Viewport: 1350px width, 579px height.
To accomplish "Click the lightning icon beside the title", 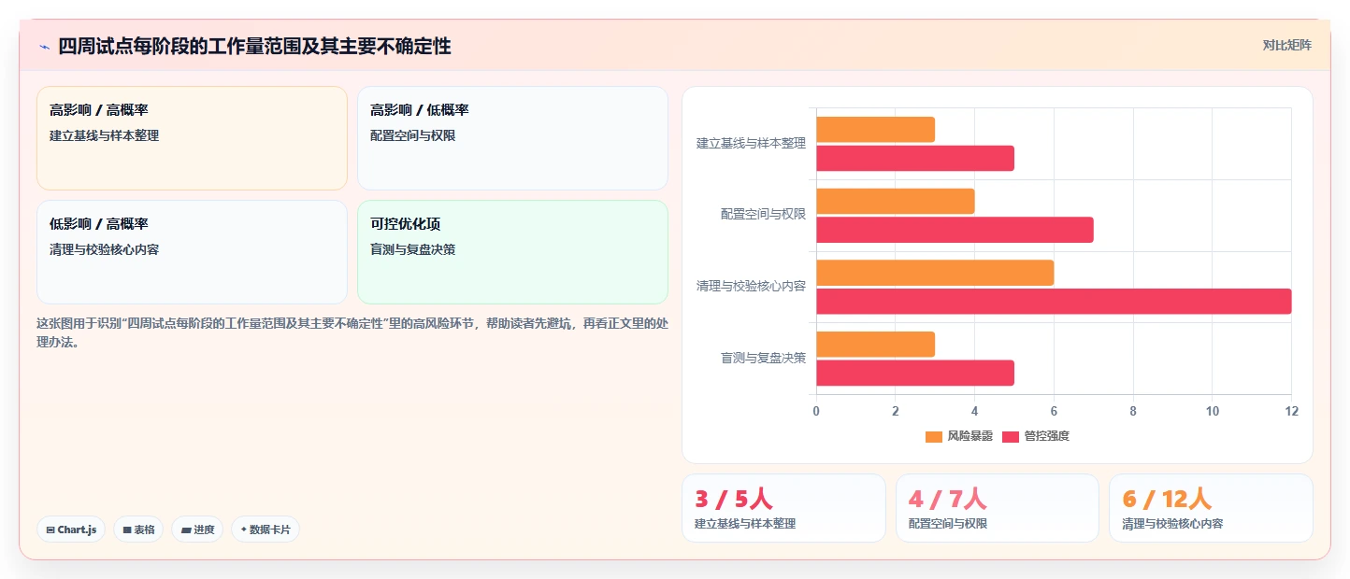I will click(x=44, y=47).
